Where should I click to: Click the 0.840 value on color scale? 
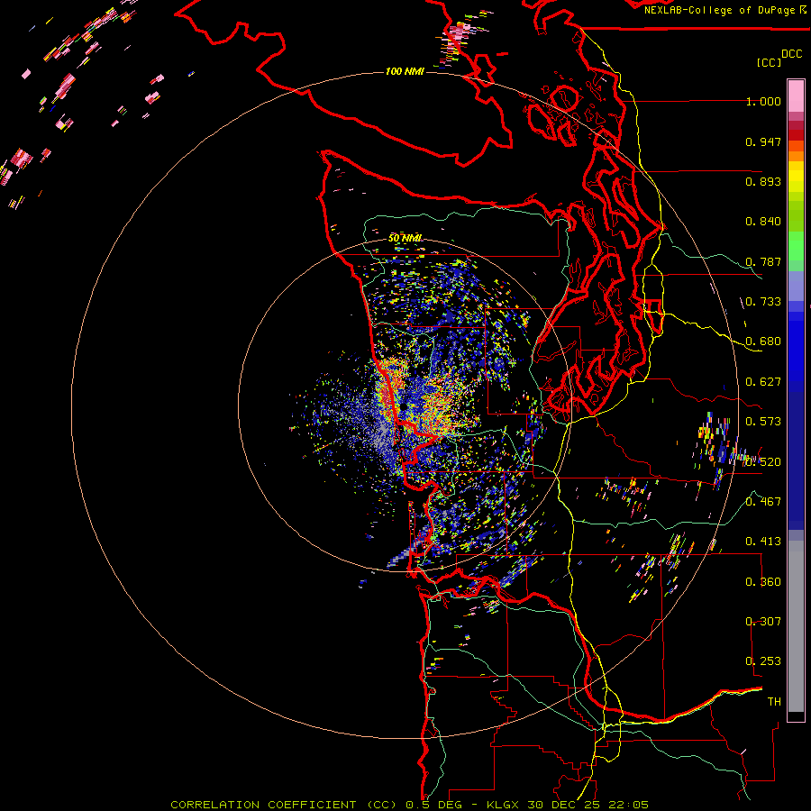[x=763, y=222]
